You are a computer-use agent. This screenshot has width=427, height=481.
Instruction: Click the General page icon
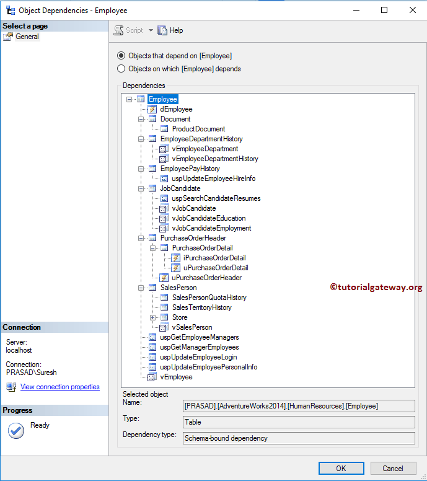pos(8,37)
